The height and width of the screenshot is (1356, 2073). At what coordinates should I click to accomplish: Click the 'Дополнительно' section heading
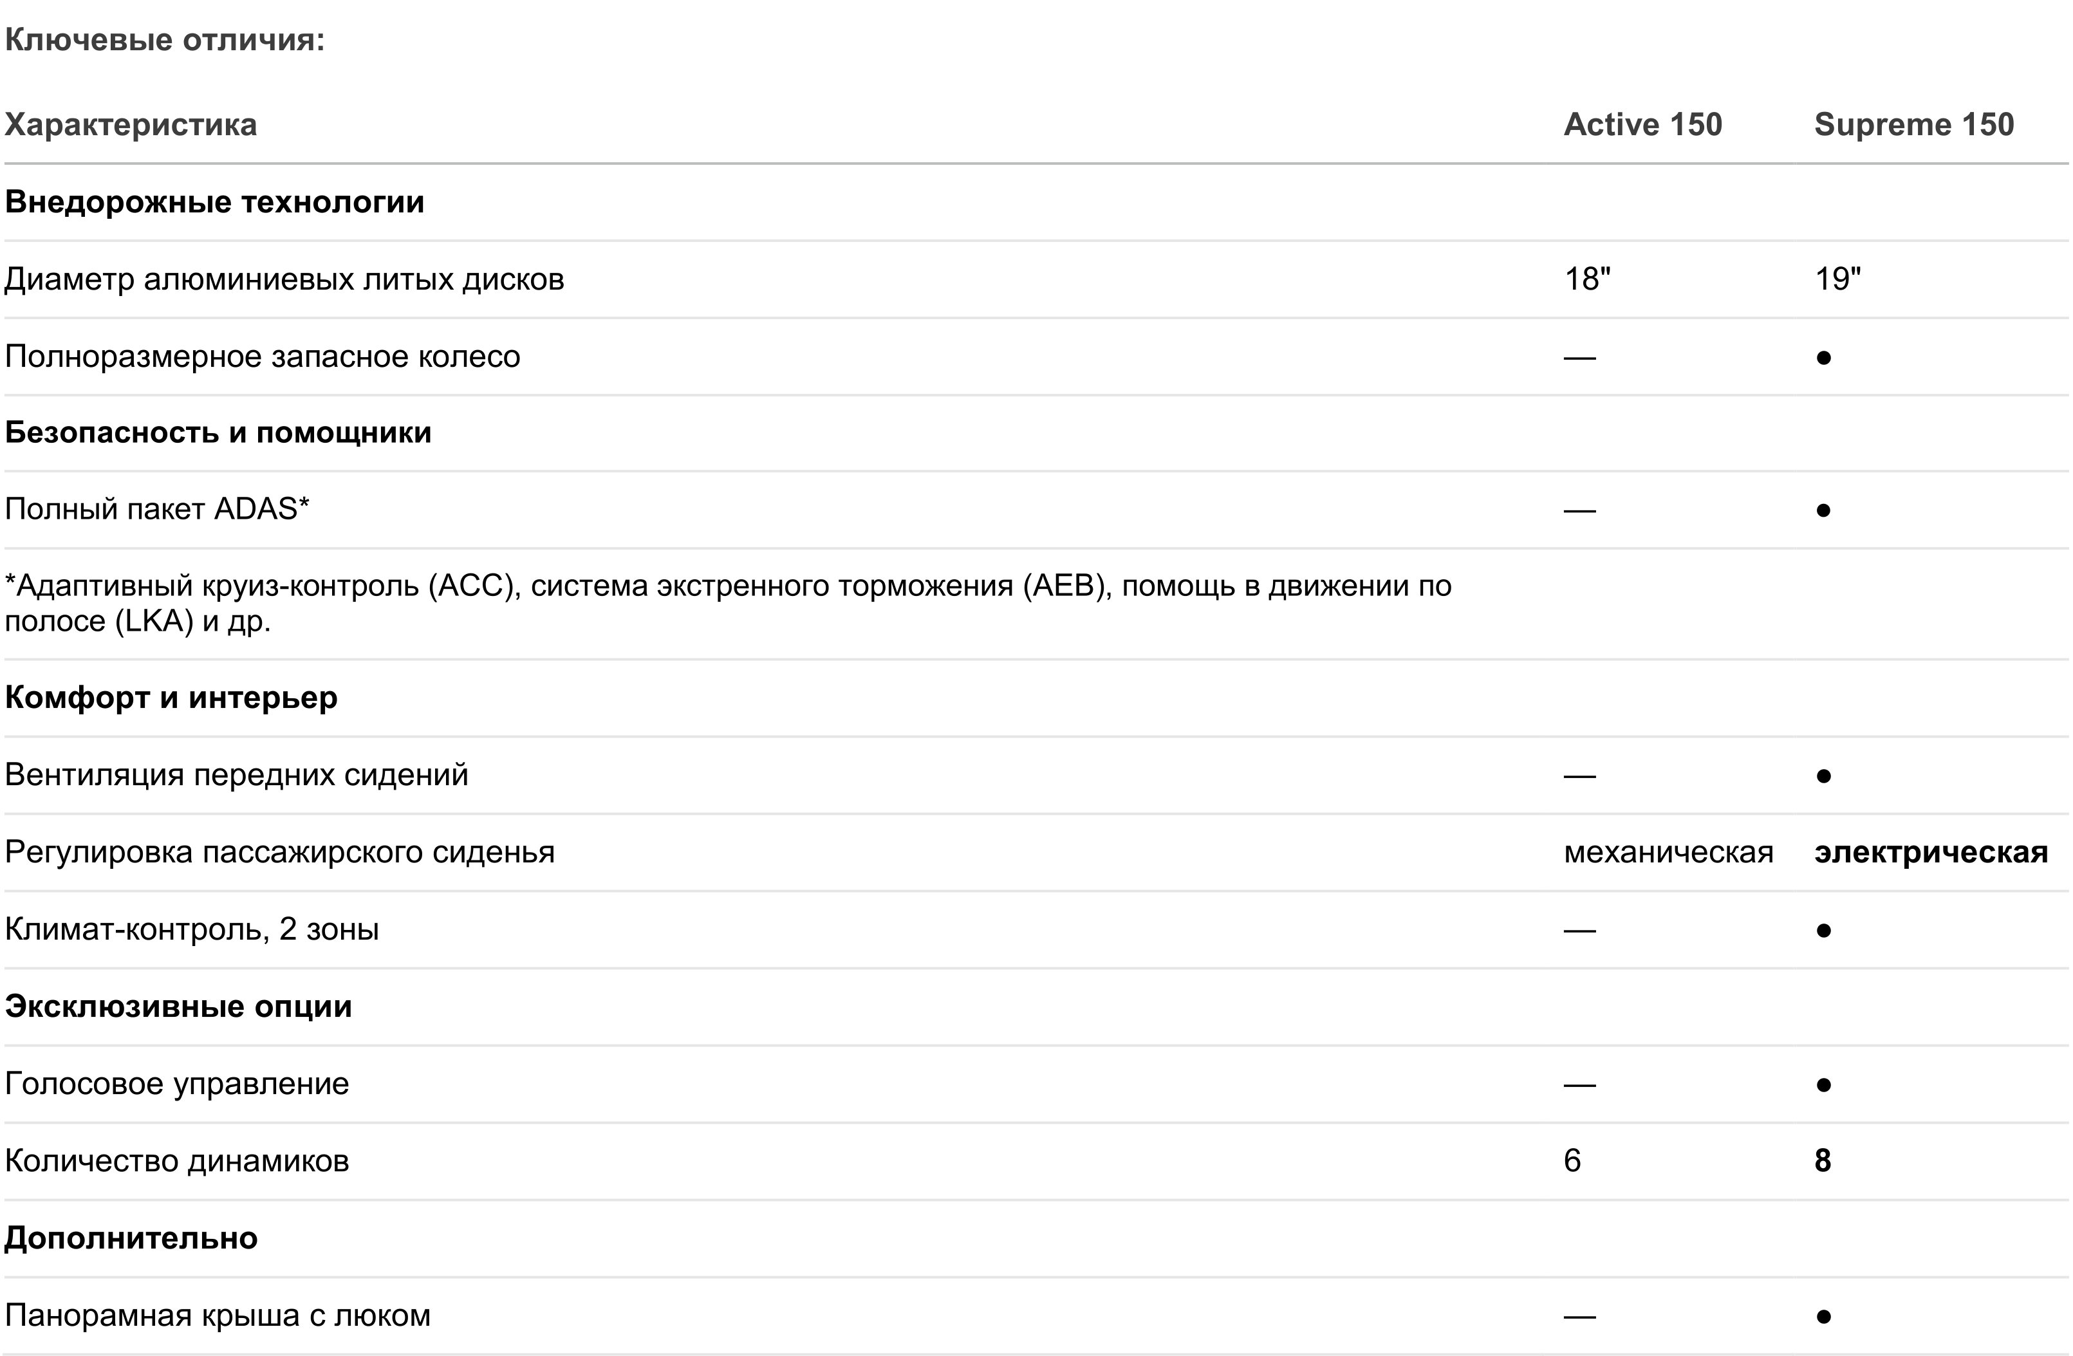[131, 1238]
